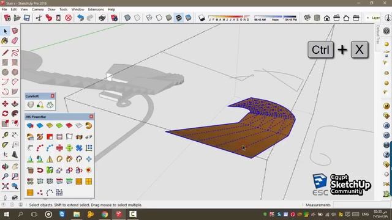Choose the Freehand tool
Viewport: 392px width, 220px height.
(x=15, y=53)
